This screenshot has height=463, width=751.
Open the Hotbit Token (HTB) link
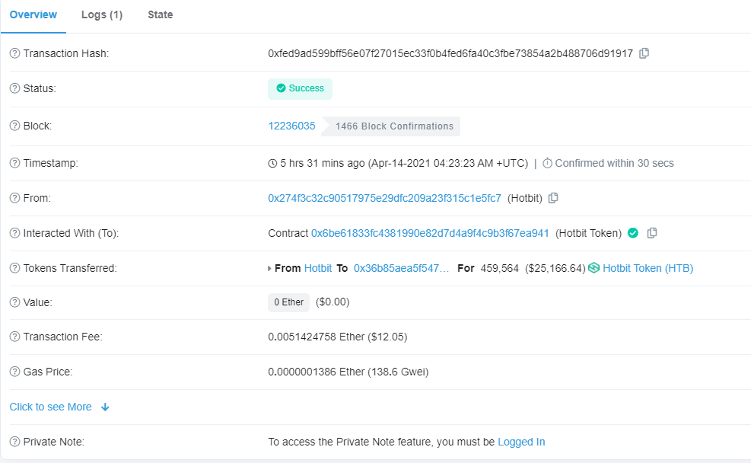click(648, 268)
